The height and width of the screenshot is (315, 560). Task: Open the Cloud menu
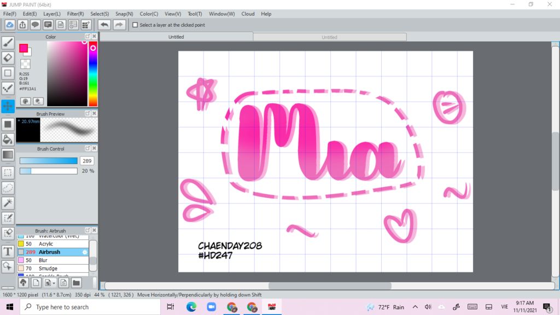pos(248,14)
